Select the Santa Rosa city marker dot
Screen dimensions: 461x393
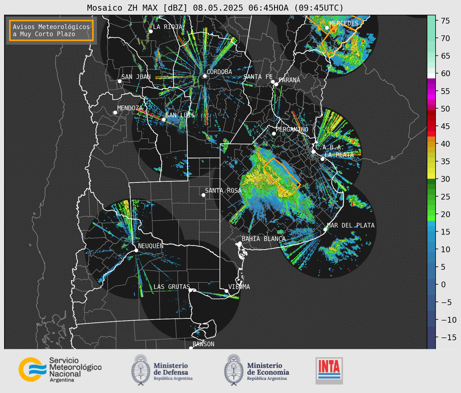point(203,195)
